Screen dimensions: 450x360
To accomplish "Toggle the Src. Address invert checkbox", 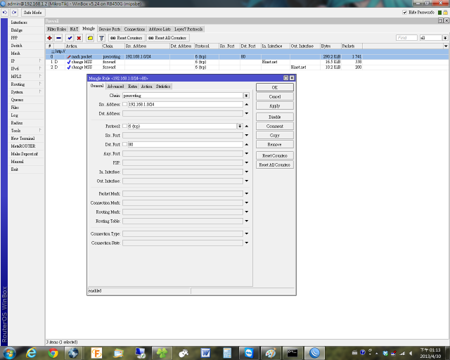I will (x=125, y=104).
